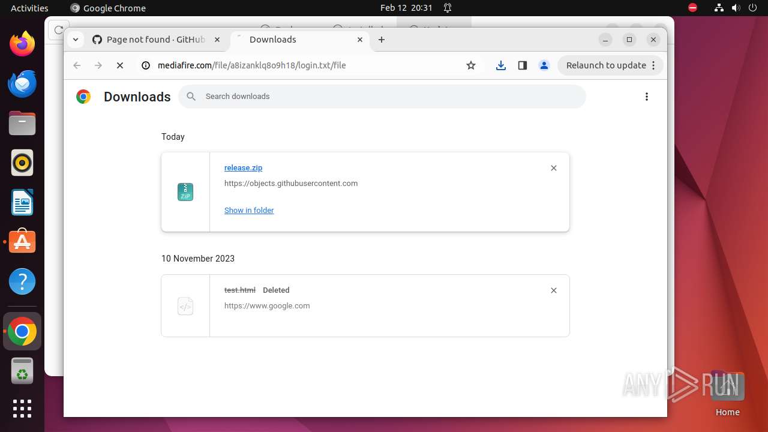Open the Feb 12 20:31 clock calendar
This screenshot has width=768, height=432.
[406, 8]
